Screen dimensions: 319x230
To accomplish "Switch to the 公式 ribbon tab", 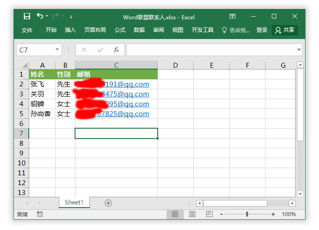I will point(120,30).
